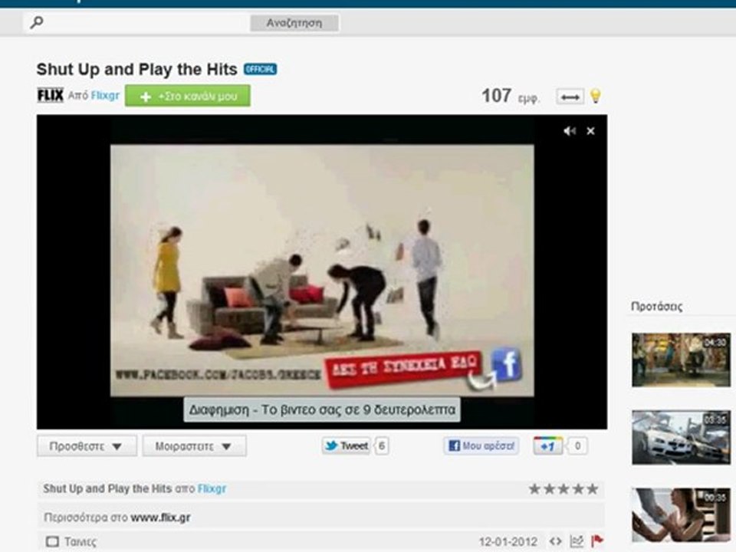Report video with the red flag icon
736x552 pixels.
pos(597,541)
